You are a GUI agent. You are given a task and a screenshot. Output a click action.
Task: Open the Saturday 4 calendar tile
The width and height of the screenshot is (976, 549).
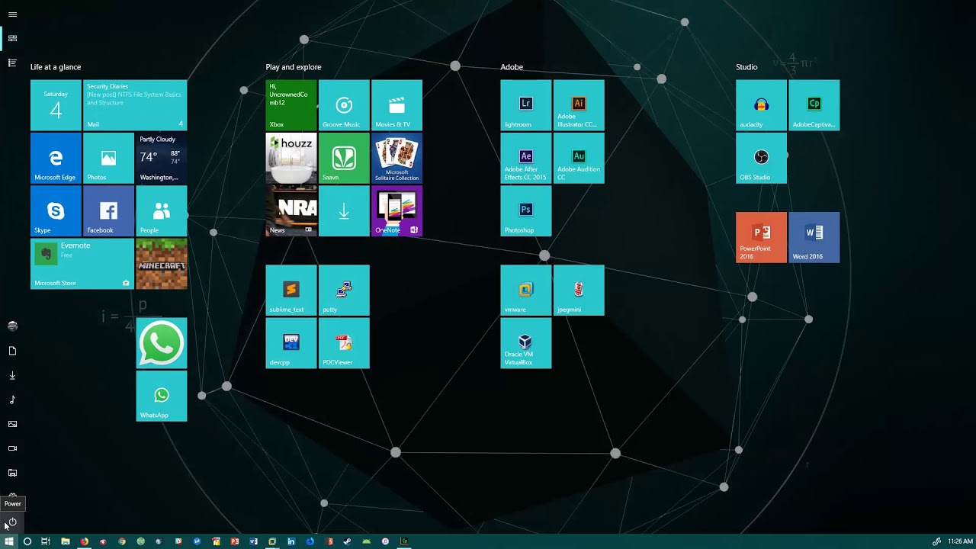click(56, 105)
